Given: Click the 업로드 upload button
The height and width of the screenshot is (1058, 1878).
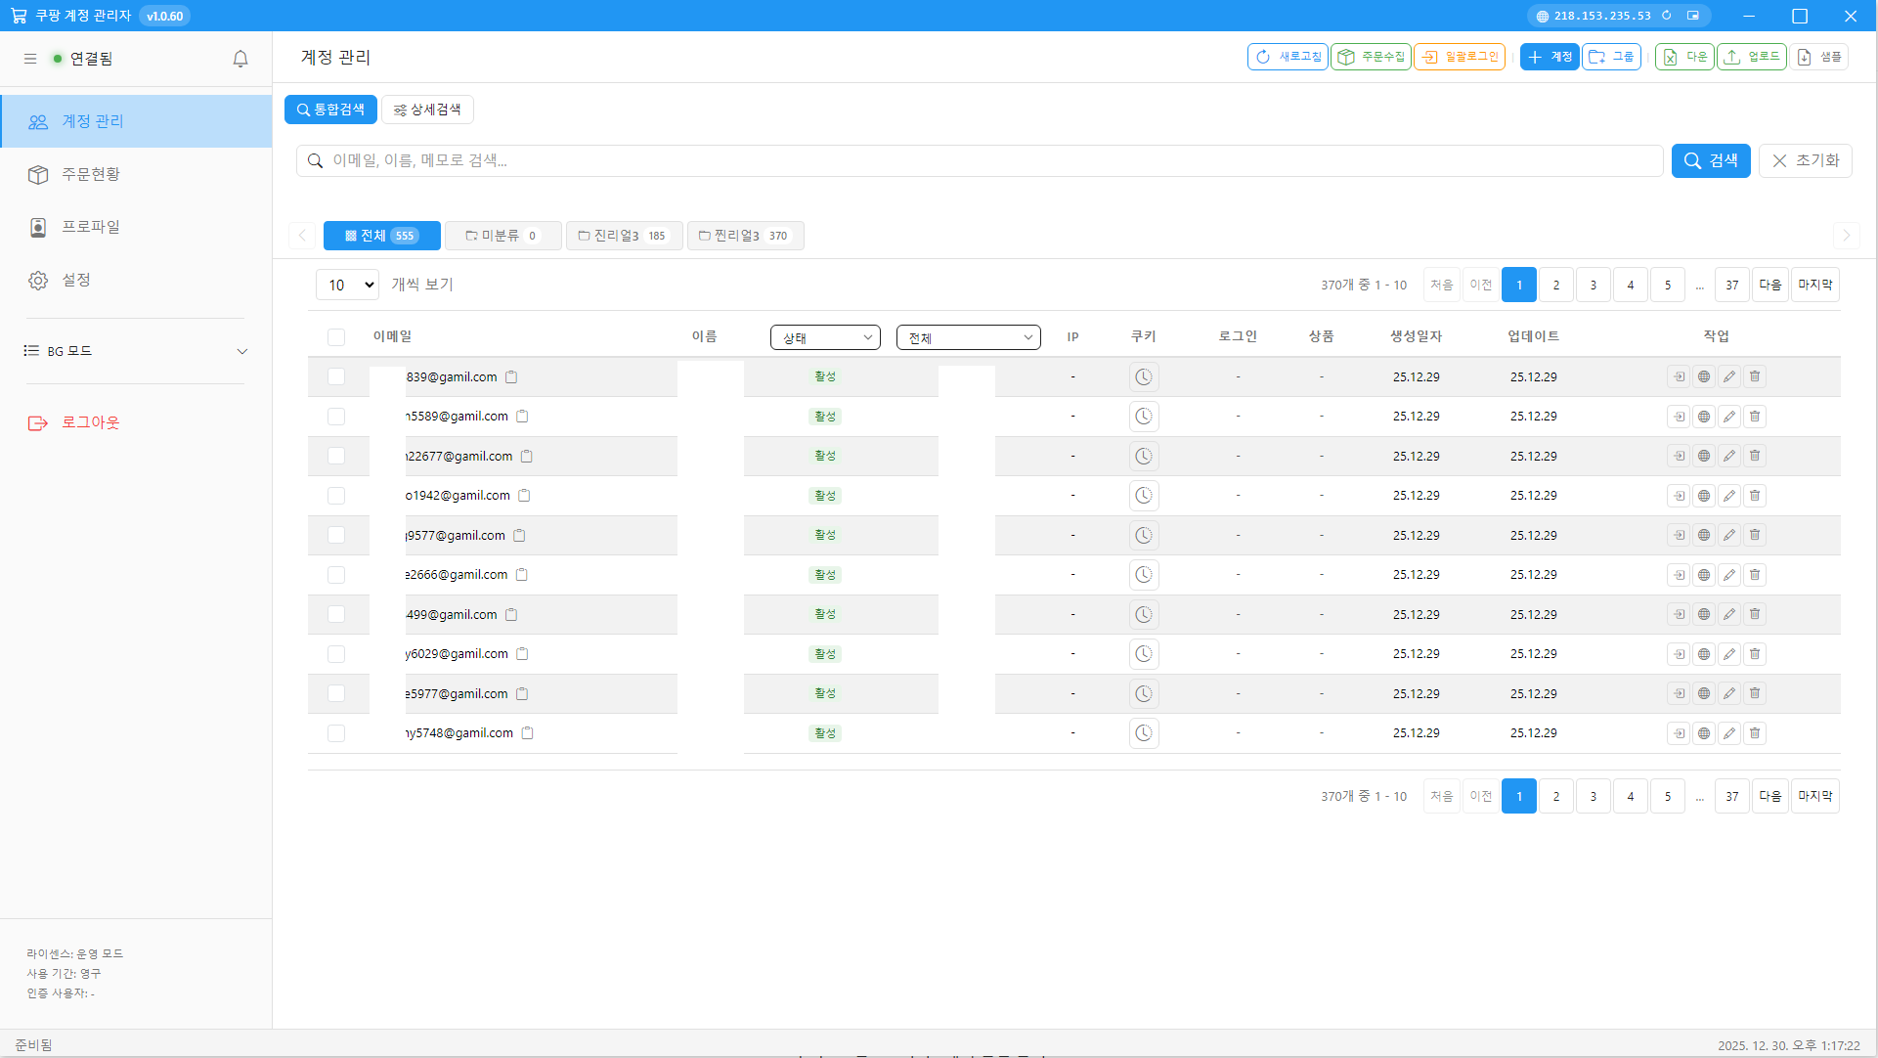Looking at the screenshot, I should (1752, 57).
